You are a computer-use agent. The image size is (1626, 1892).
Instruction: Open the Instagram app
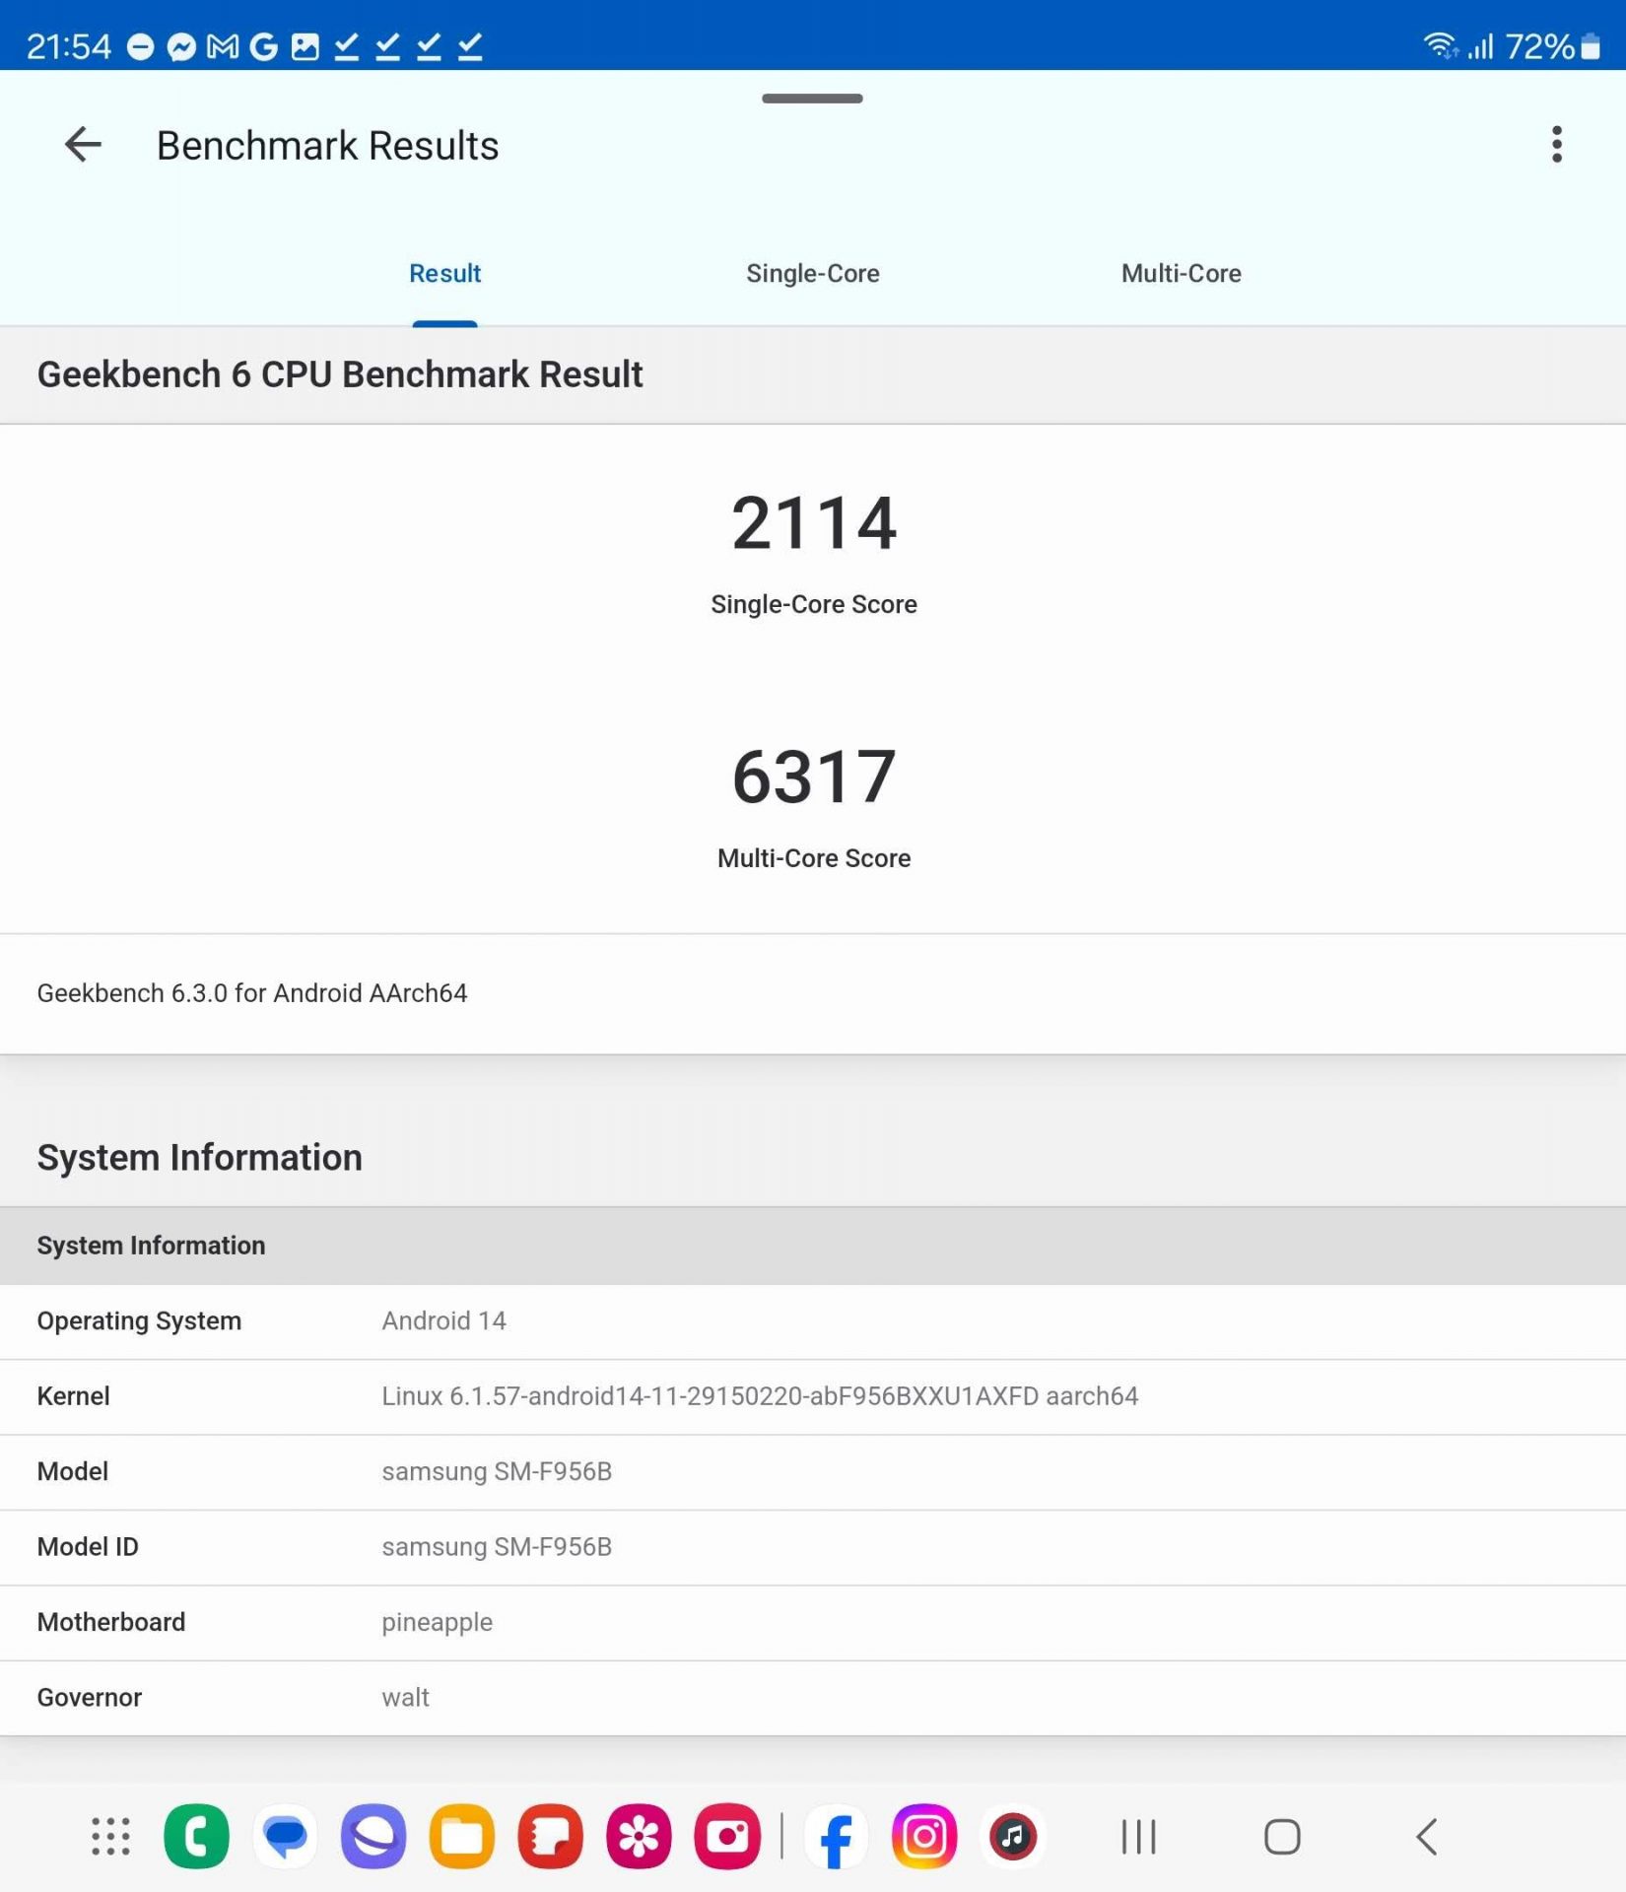(924, 1836)
